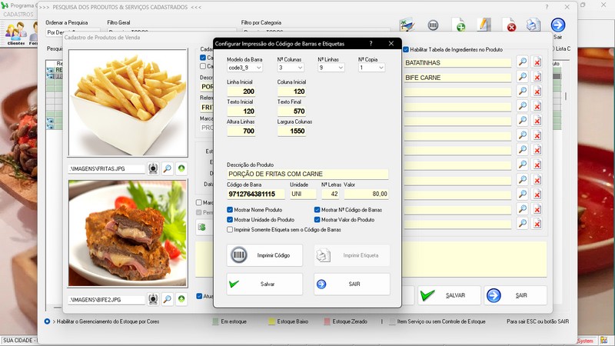Click Largura Colunas field with 1550
The height and width of the screenshot is (346, 615).
[291, 131]
